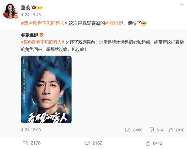Open hashtag #舞台剧看不见的客人# in top post
Viewport: 187px width, 149px height.
click(x=44, y=23)
